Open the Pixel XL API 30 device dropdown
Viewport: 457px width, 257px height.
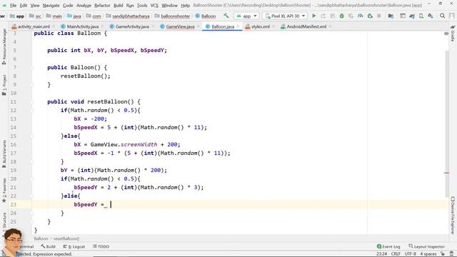click(x=285, y=16)
